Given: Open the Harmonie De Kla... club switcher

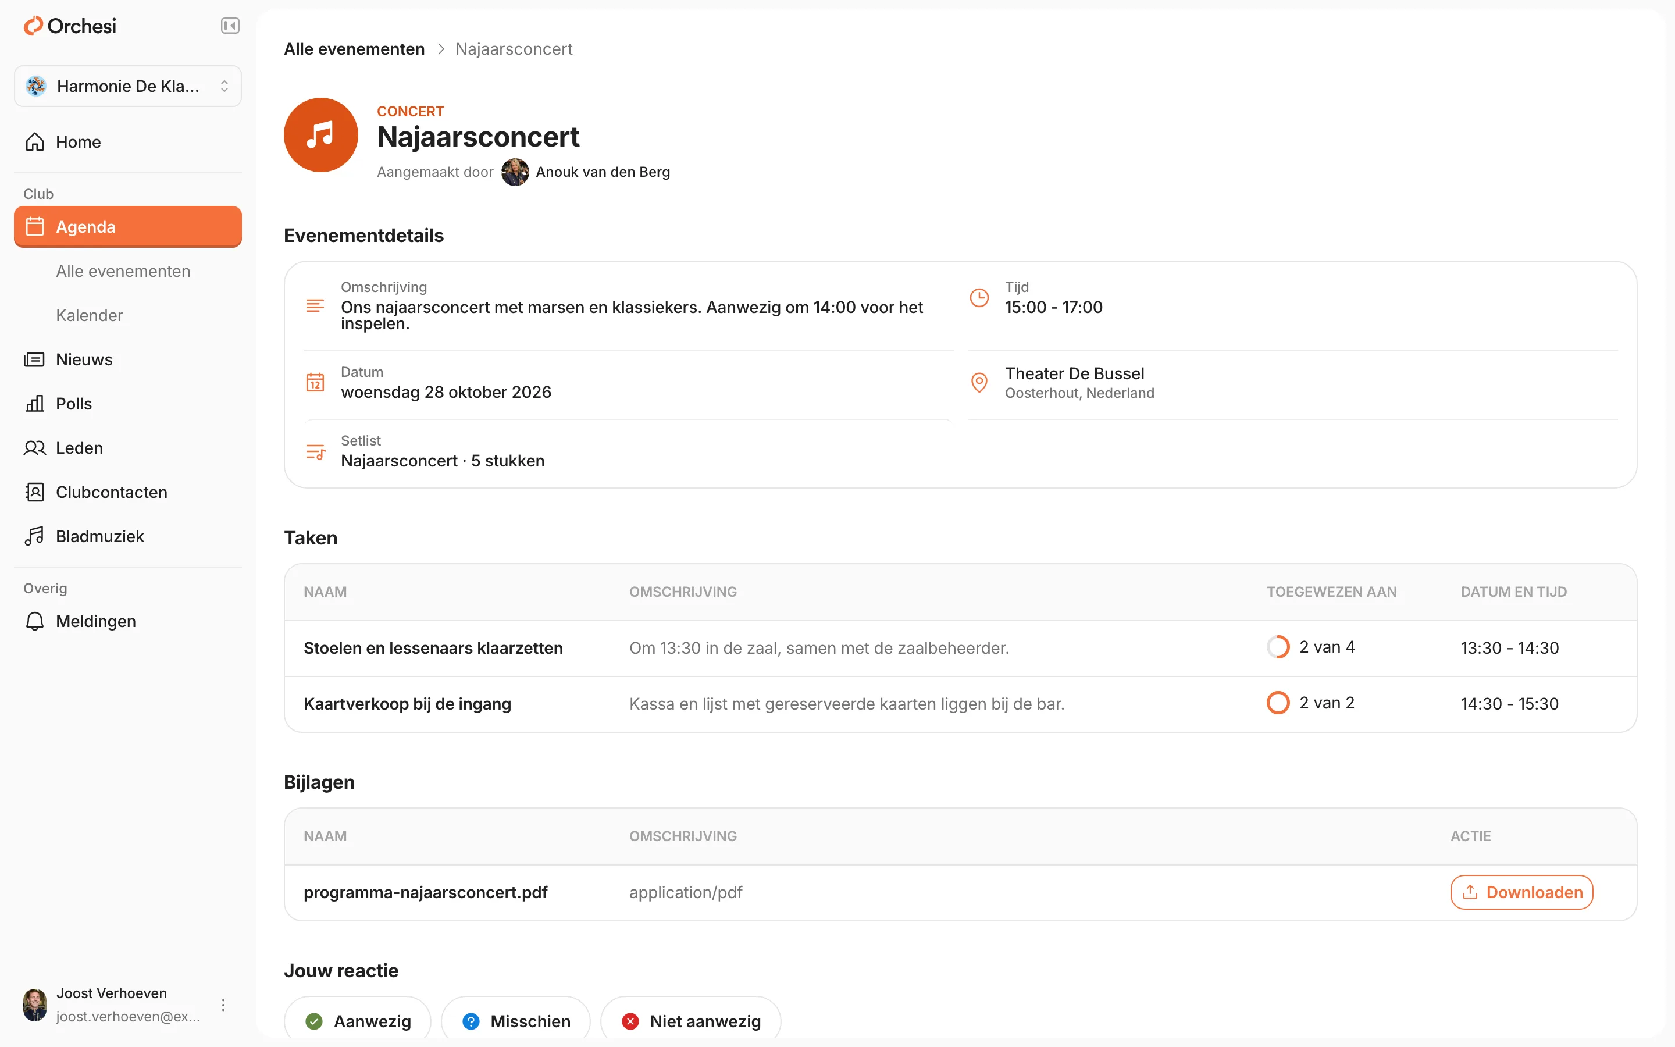Looking at the screenshot, I should pyautogui.click(x=128, y=86).
